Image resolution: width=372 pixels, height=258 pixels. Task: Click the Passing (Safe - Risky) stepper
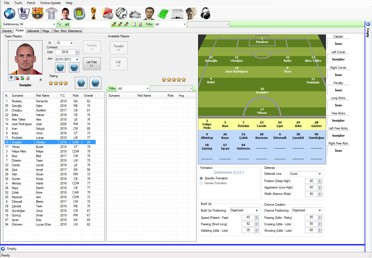[320, 217]
